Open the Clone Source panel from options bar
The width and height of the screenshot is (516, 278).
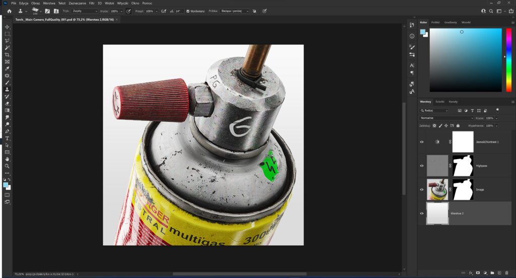(56, 11)
